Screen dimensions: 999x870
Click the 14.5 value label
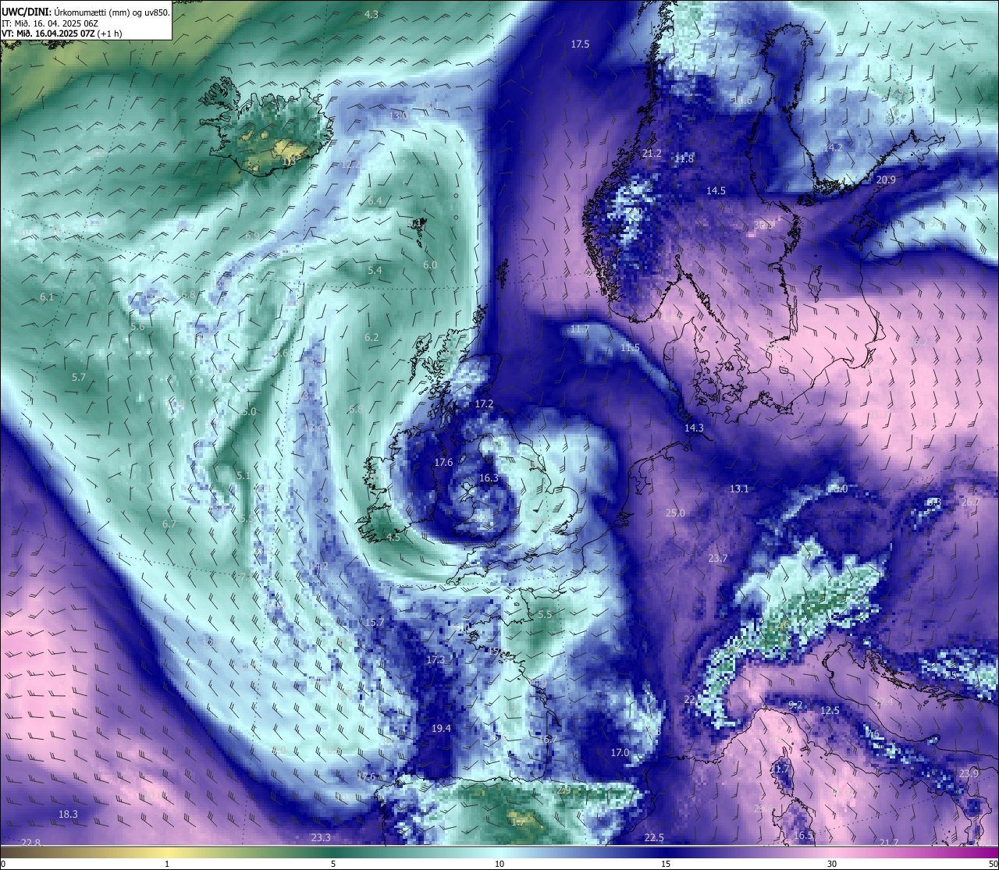(716, 190)
